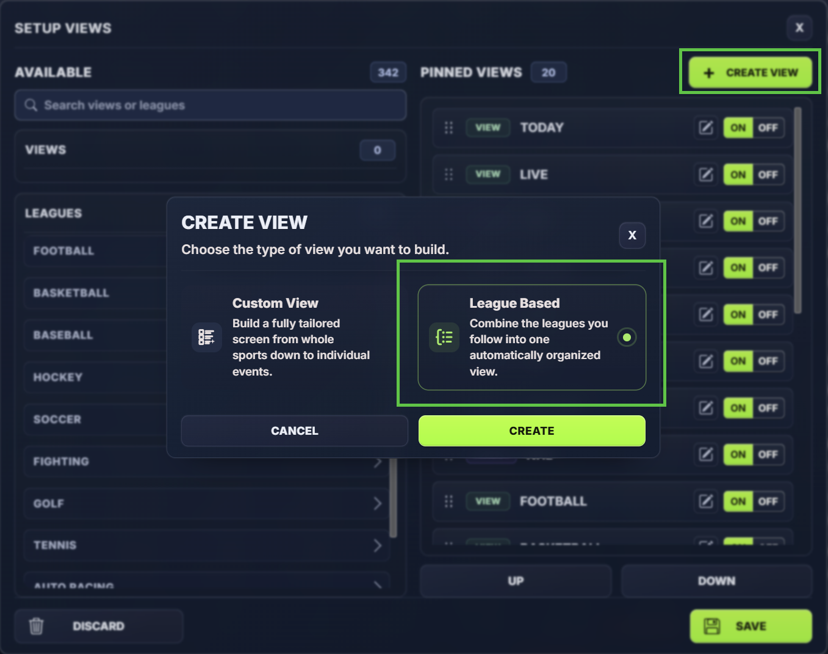Screen dimensions: 828x654
Task: Click the CREATE VIEW button
Action: tap(751, 73)
